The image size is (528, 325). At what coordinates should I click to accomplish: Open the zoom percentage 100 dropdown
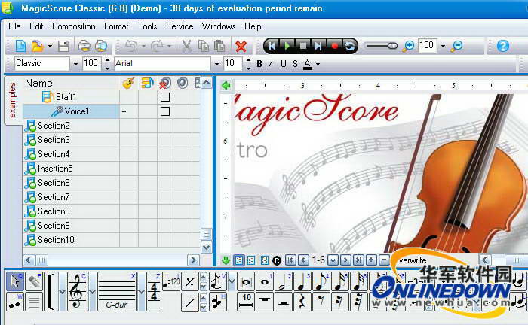444,46
